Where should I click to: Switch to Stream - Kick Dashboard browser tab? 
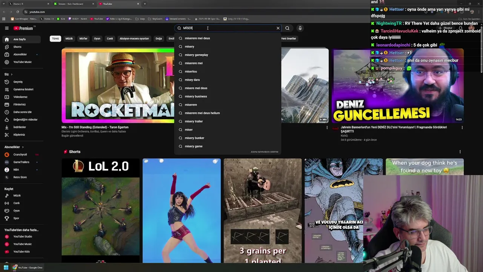73,4
